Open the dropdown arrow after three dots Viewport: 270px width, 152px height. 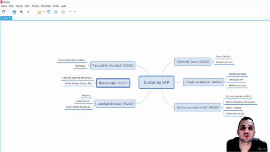coord(75,12)
